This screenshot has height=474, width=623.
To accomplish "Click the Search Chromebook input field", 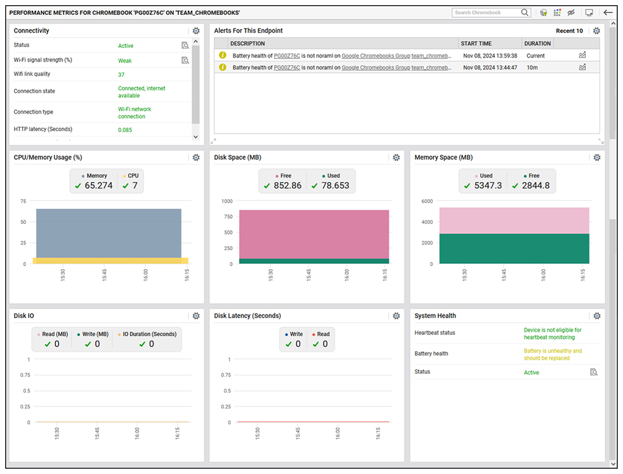I will point(486,12).
